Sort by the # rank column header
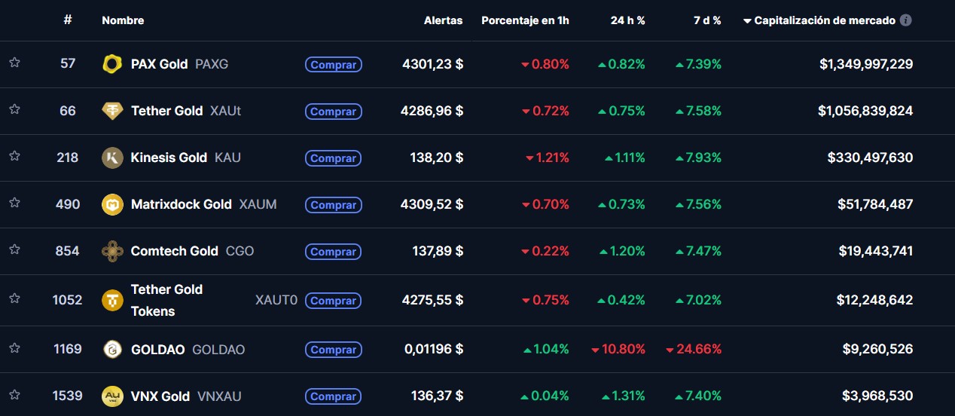955x416 pixels. (68, 20)
